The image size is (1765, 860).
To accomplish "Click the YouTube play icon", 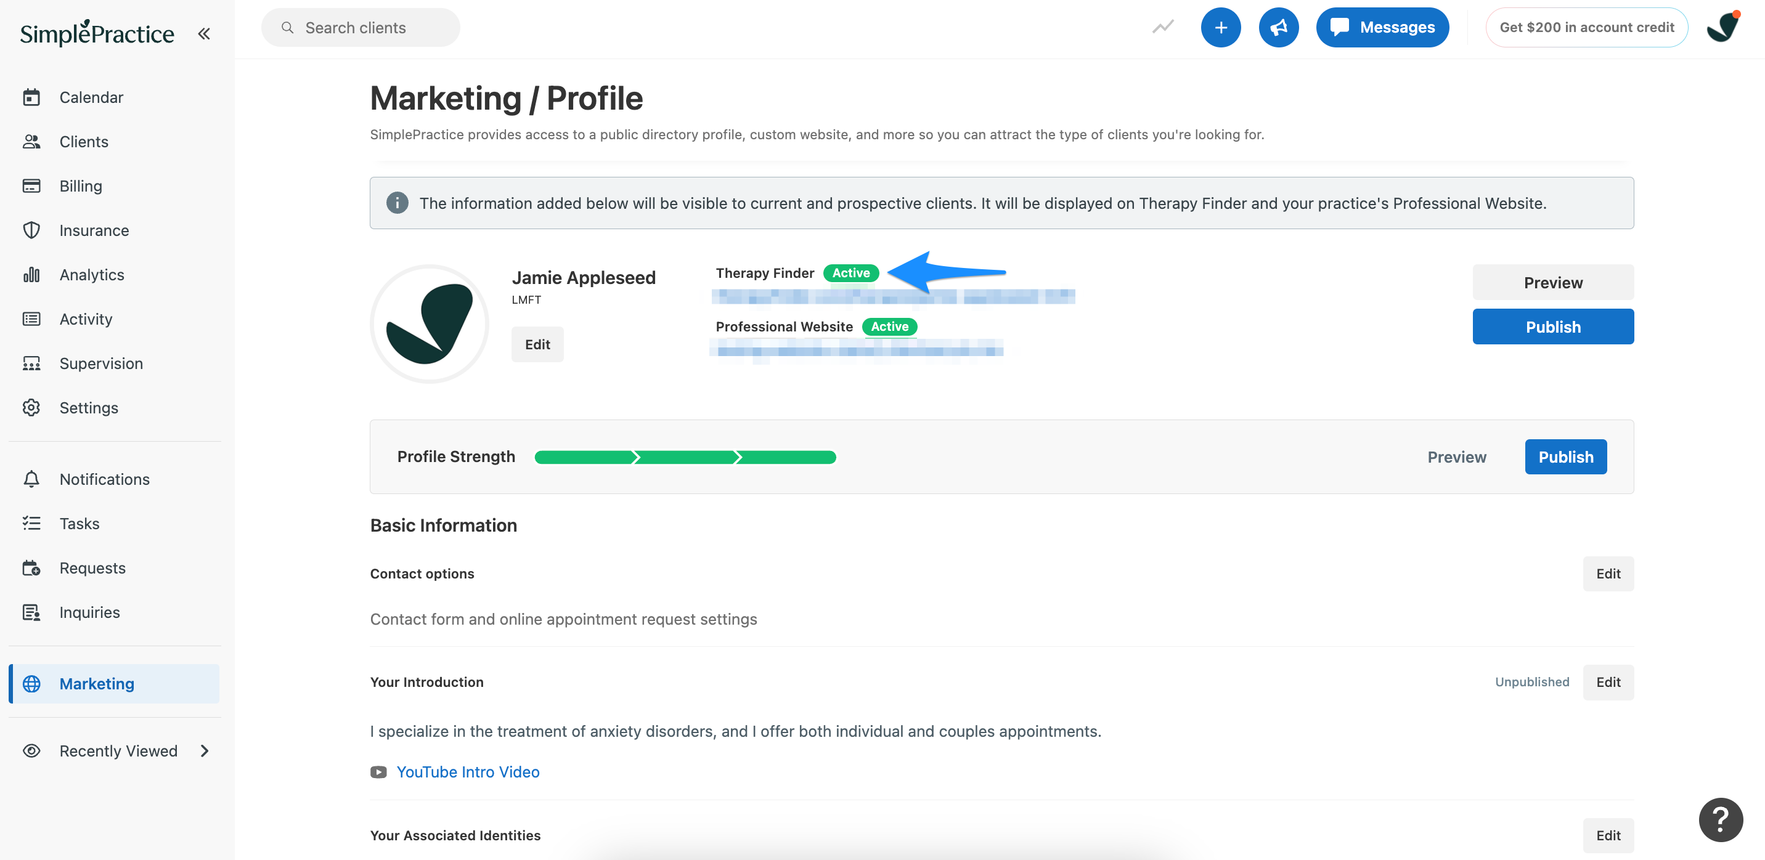I will pyautogui.click(x=379, y=773).
